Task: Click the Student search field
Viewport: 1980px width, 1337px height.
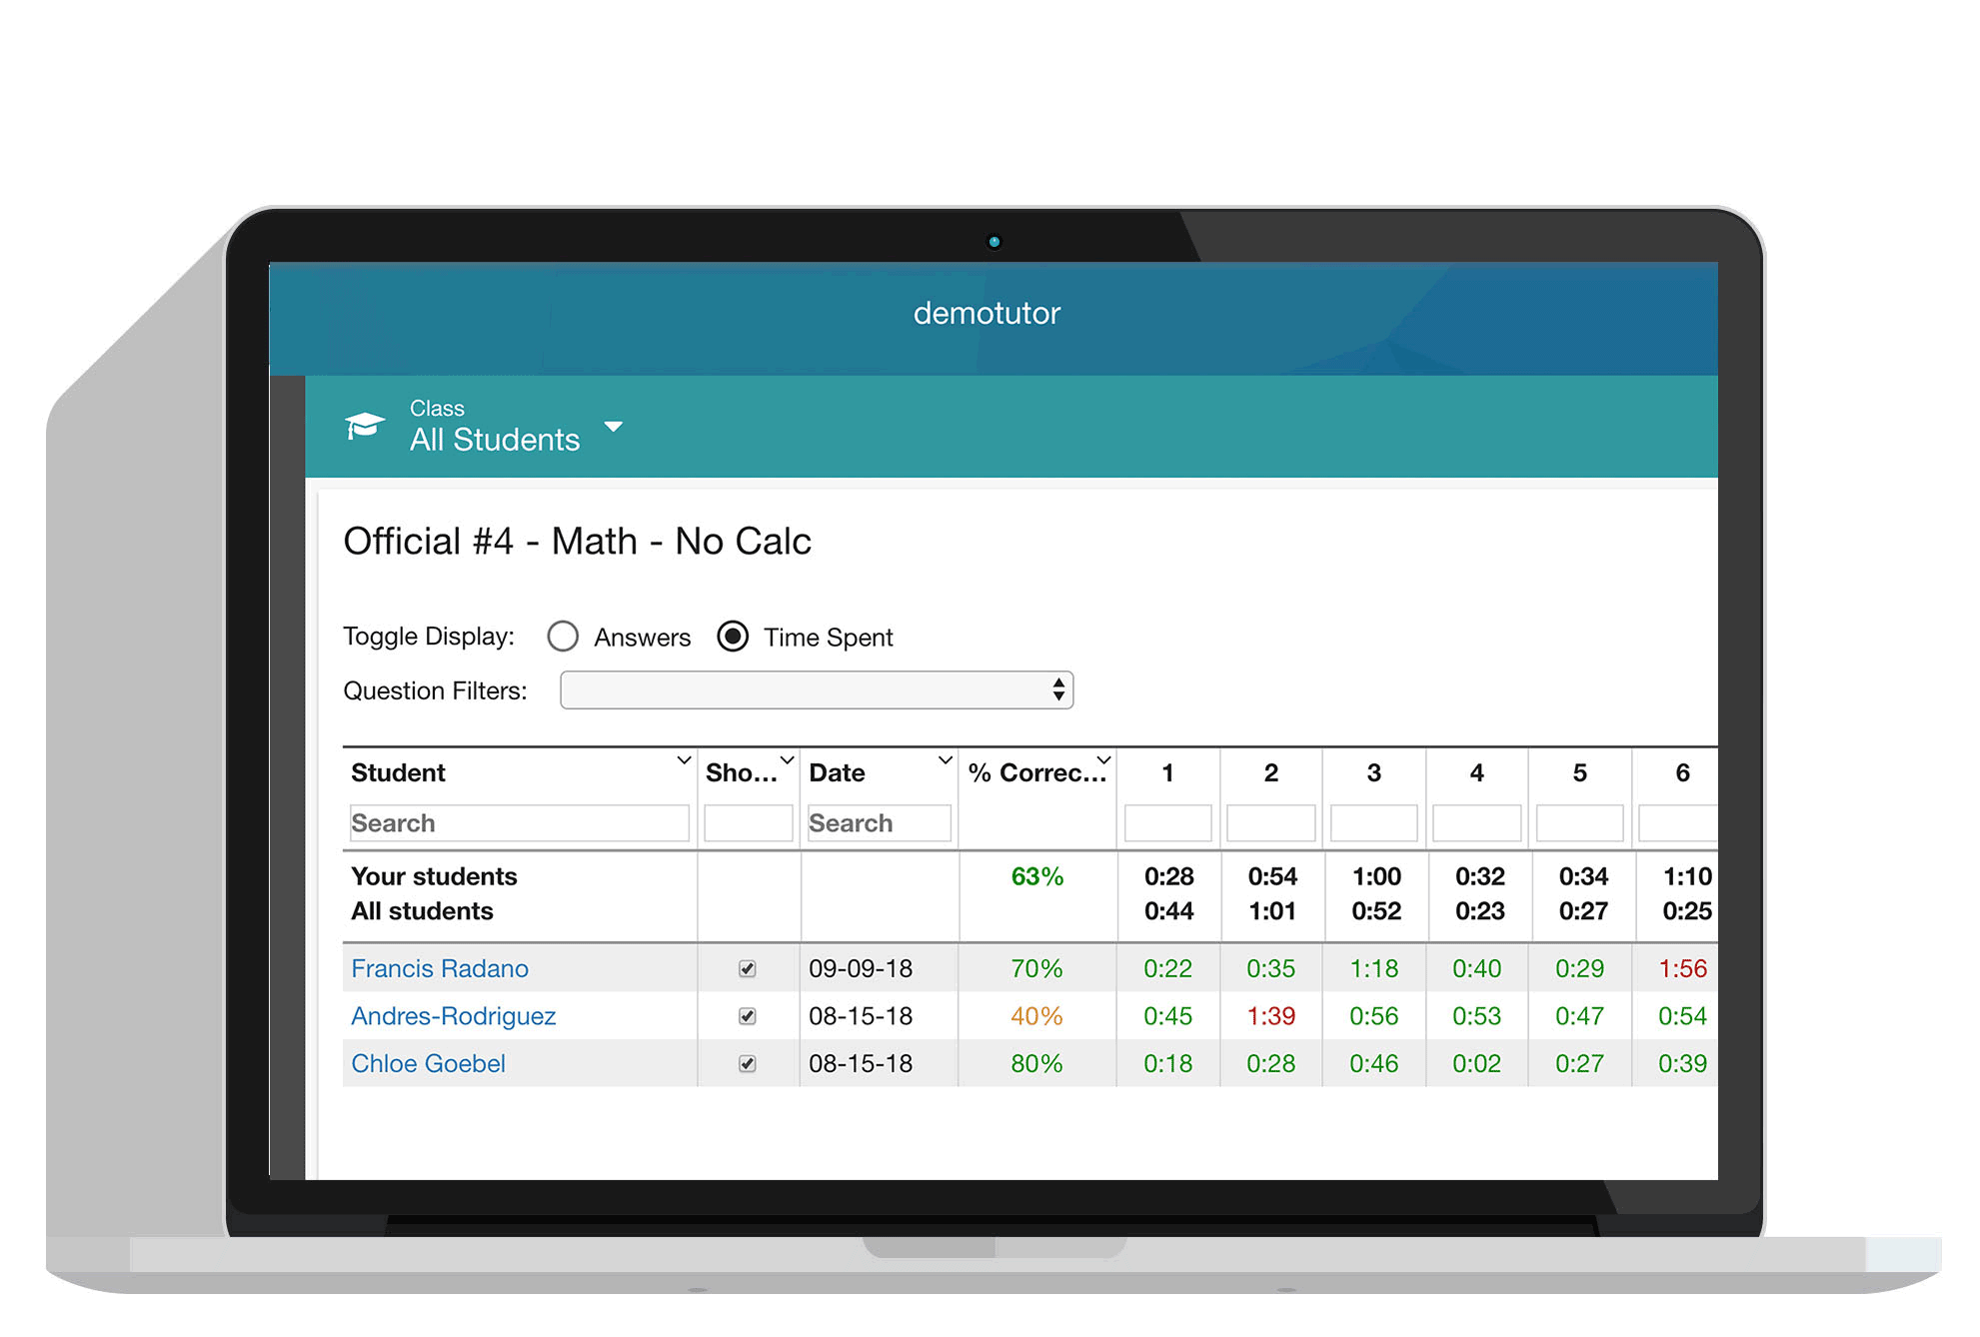Action: [x=519, y=823]
